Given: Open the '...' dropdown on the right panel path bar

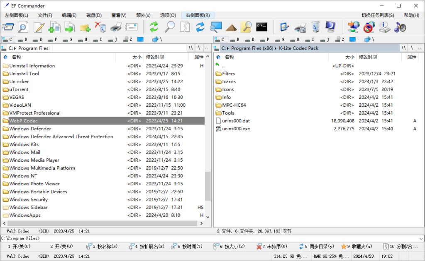Looking at the screenshot, I should point(420,48).
